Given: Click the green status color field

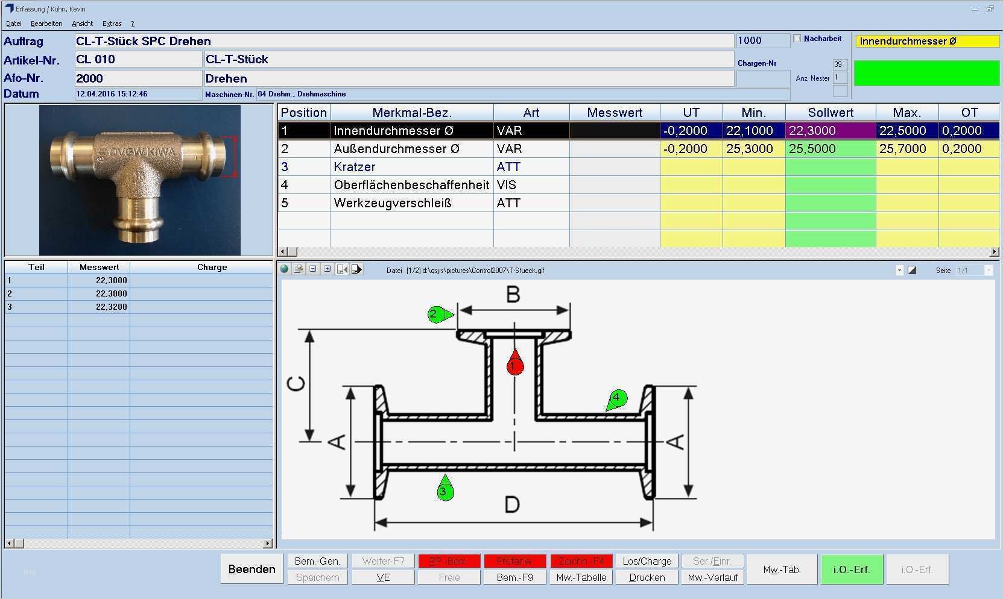Looking at the screenshot, I should pyautogui.click(x=926, y=73).
